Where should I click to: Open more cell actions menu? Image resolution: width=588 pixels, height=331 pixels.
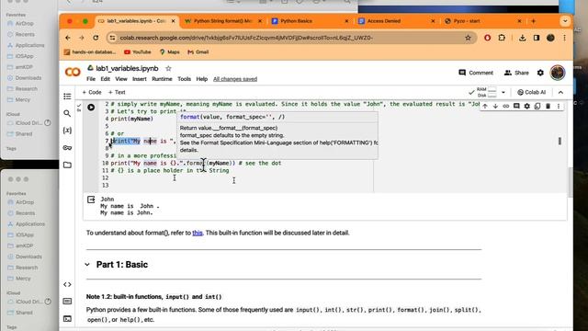pyautogui.click(x=559, y=107)
